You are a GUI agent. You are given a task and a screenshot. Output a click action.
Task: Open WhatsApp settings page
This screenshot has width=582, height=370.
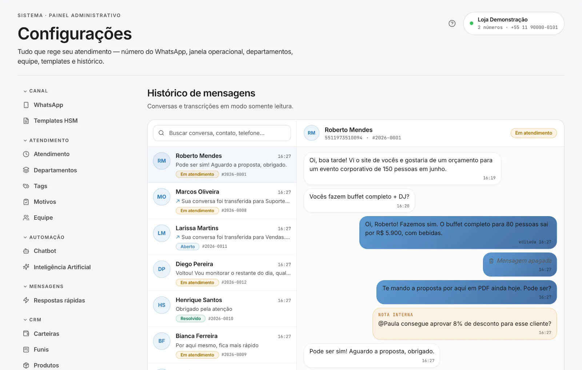(x=48, y=105)
